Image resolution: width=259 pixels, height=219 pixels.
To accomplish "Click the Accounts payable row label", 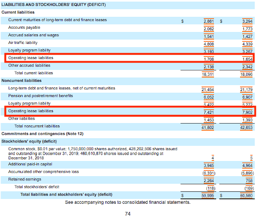I will (24, 28).
